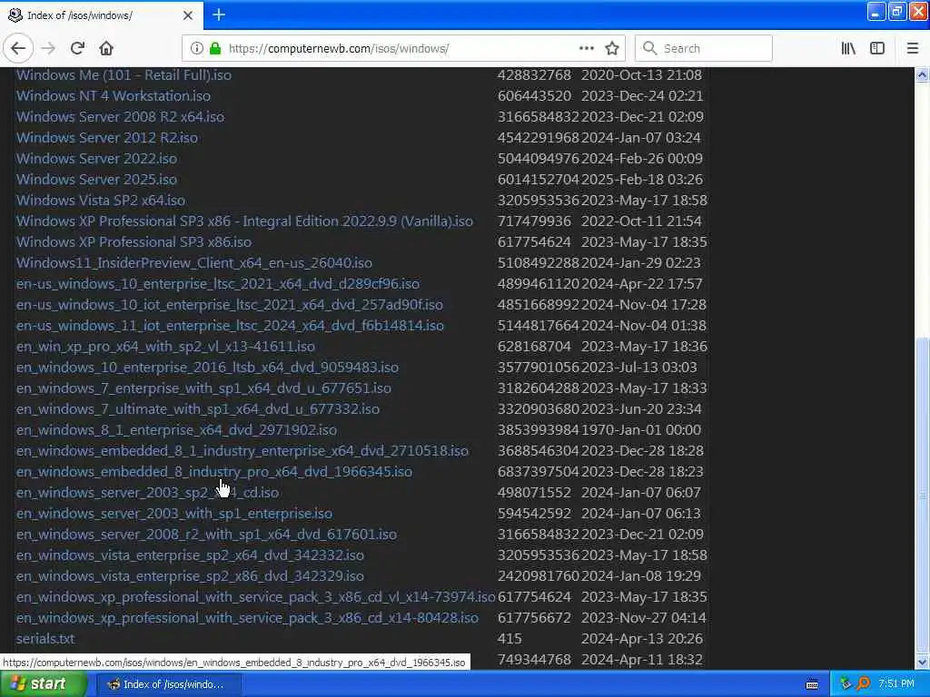
Task: Click the magnifier tray icon
Action: pos(863,684)
